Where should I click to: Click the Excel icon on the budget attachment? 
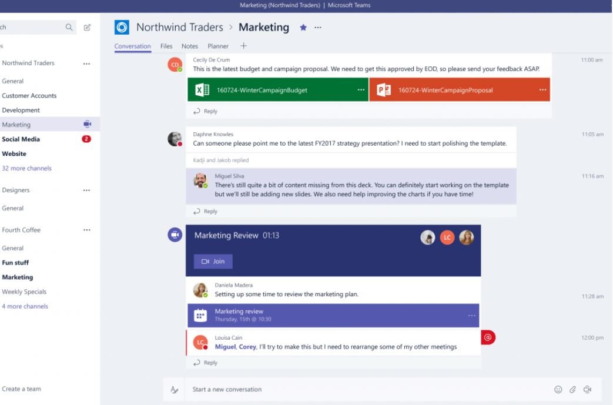pos(202,90)
